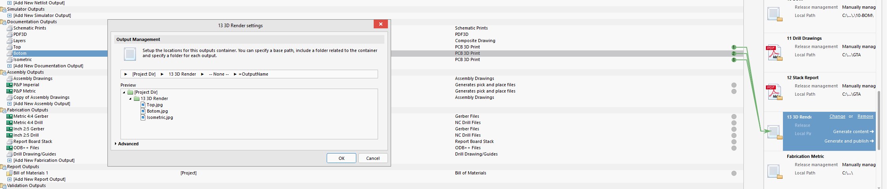Click the Bill of Materials 1 icon
Viewport: 888px width, 189px height.
(x=10, y=173)
